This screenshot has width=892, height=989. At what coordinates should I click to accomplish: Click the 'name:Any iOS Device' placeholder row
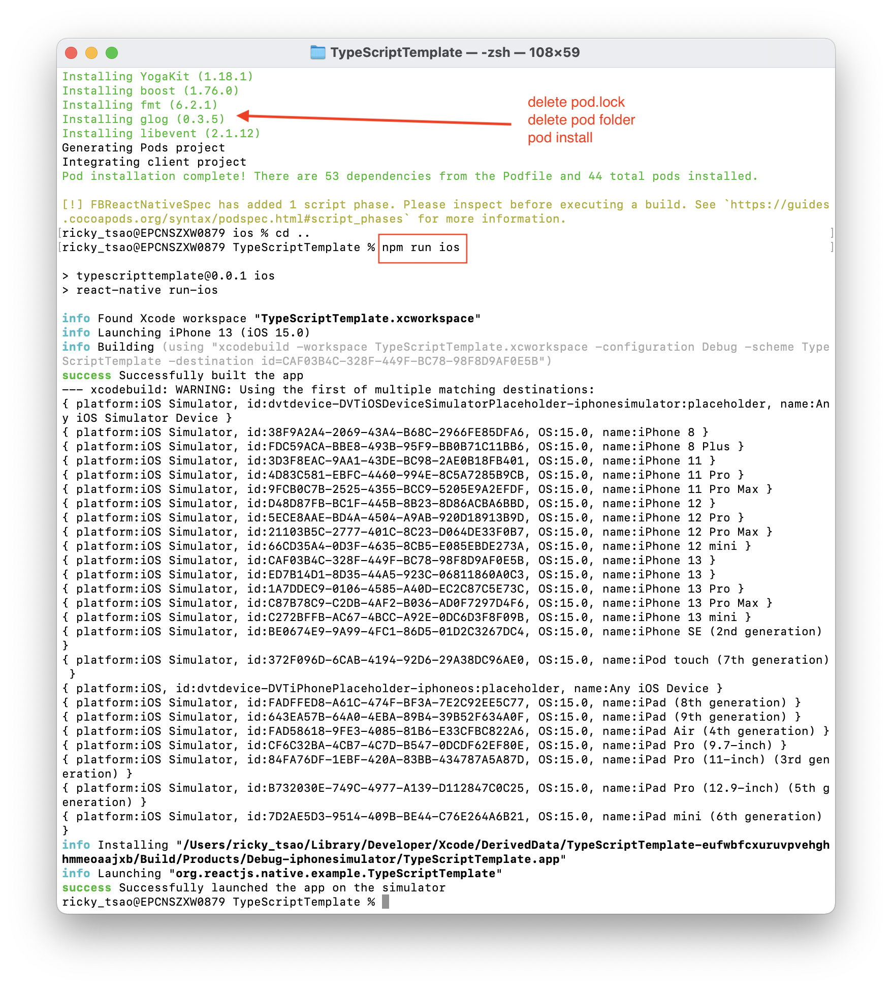(x=392, y=688)
